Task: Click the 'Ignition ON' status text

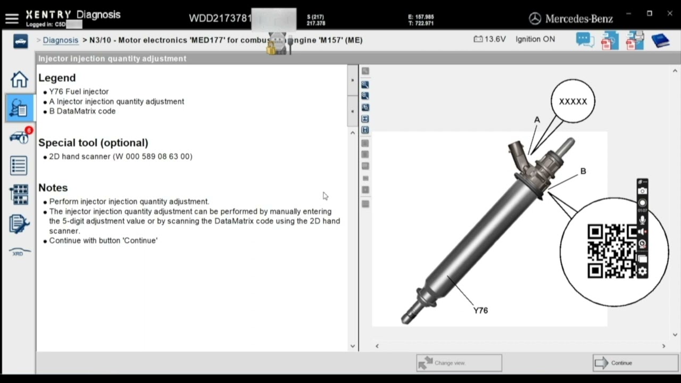Action: pos(535,39)
